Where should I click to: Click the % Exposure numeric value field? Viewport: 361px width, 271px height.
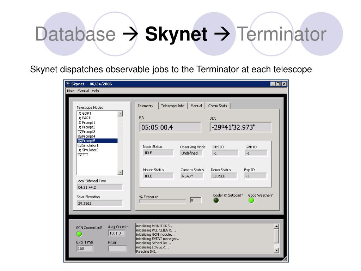pos(195,200)
